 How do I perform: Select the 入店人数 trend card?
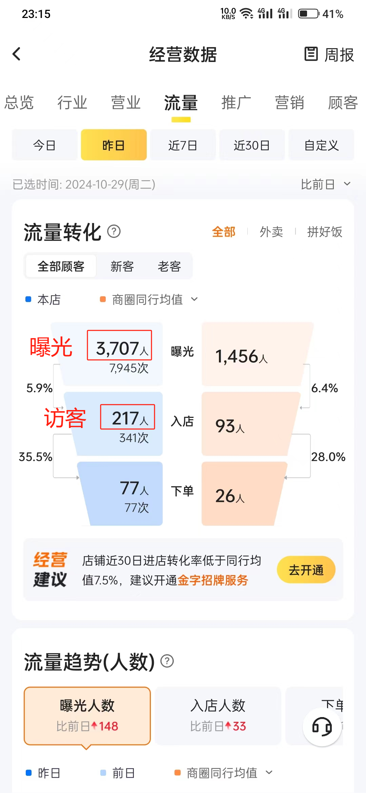(218, 716)
